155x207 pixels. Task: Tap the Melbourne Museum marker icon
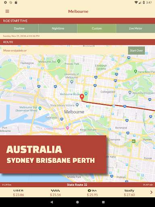(x=86, y=93)
